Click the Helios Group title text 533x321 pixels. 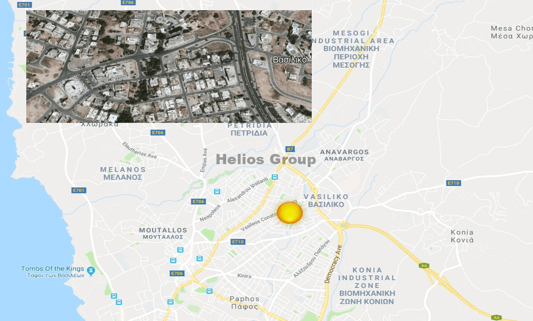coord(266,159)
